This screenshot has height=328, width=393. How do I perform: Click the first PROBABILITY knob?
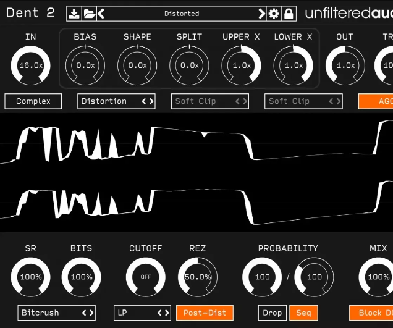pos(262,277)
